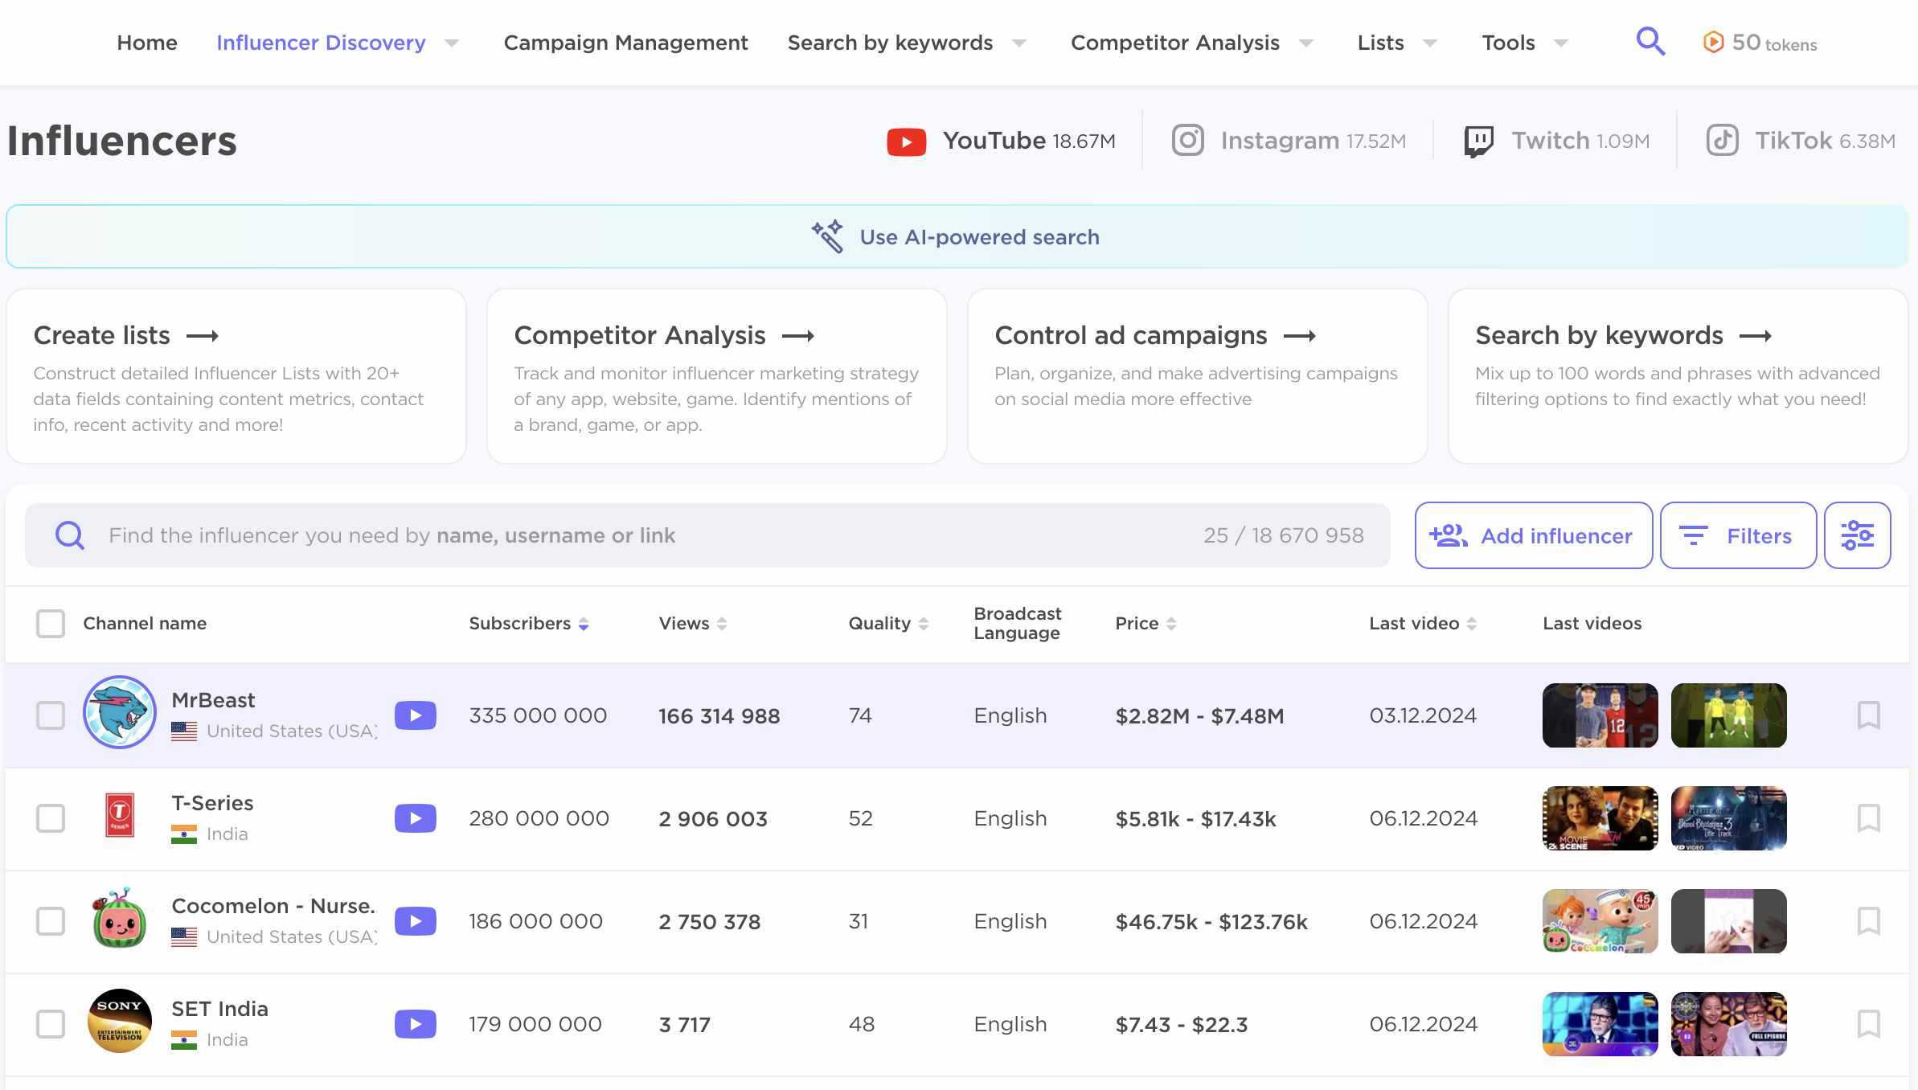
Task: Click the Create lists arrow icon
Action: click(x=203, y=336)
